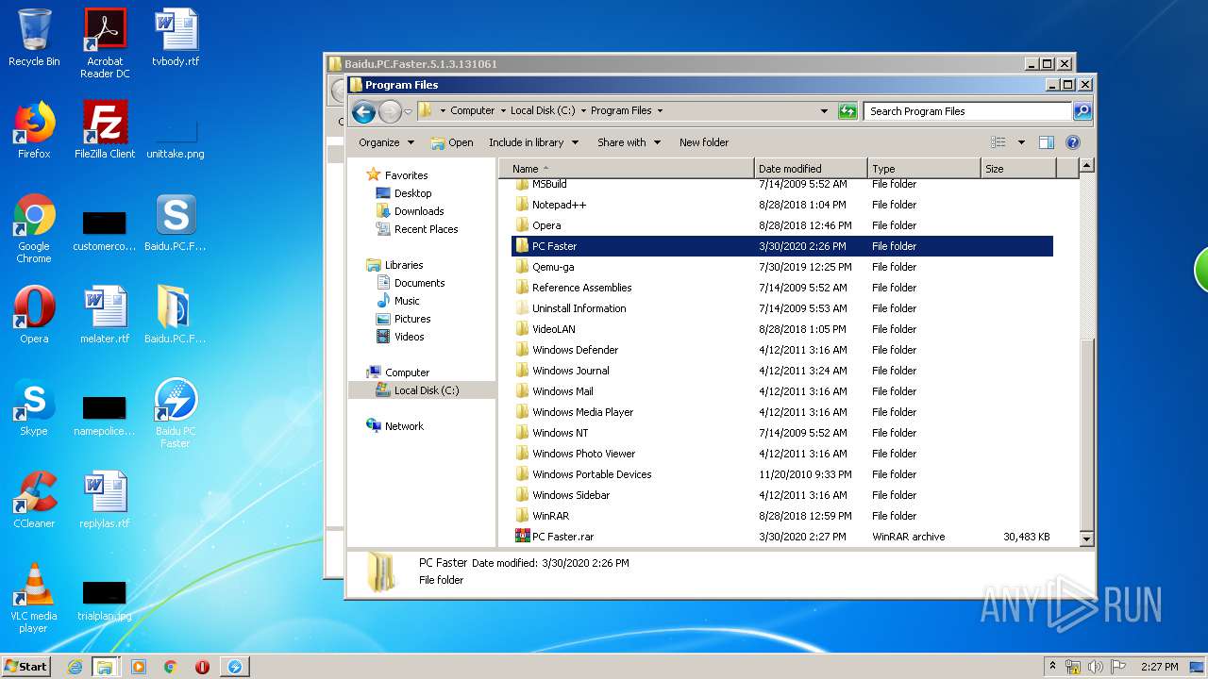This screenshot has height=679, width=1208.
Task: Launch Firefox from the desktop
Action: [x=34, y=130]
